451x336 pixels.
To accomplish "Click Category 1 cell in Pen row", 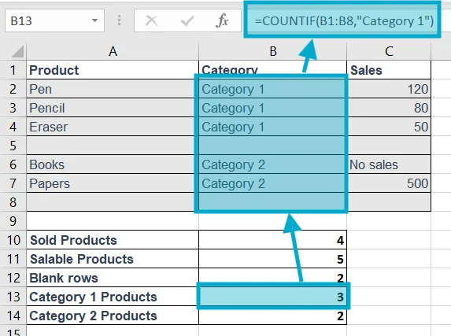I will point(272,89).
